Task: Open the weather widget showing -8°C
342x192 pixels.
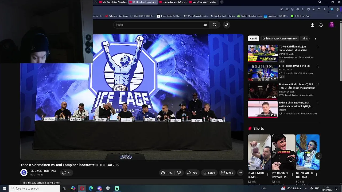Action: (291, 189)
